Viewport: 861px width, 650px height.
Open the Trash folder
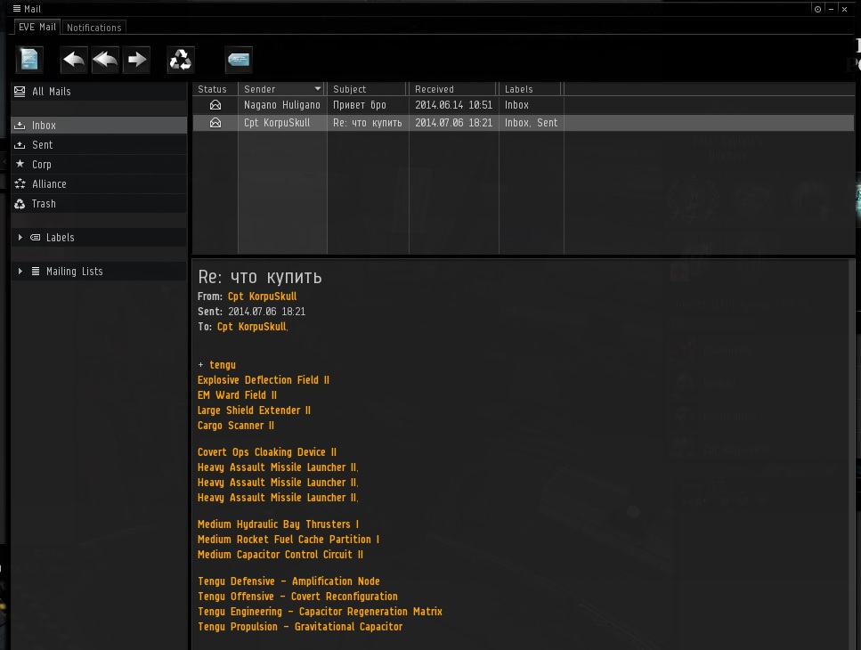(x=99, y=204)
